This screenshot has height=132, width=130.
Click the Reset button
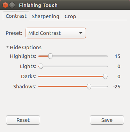pos(23,120)
